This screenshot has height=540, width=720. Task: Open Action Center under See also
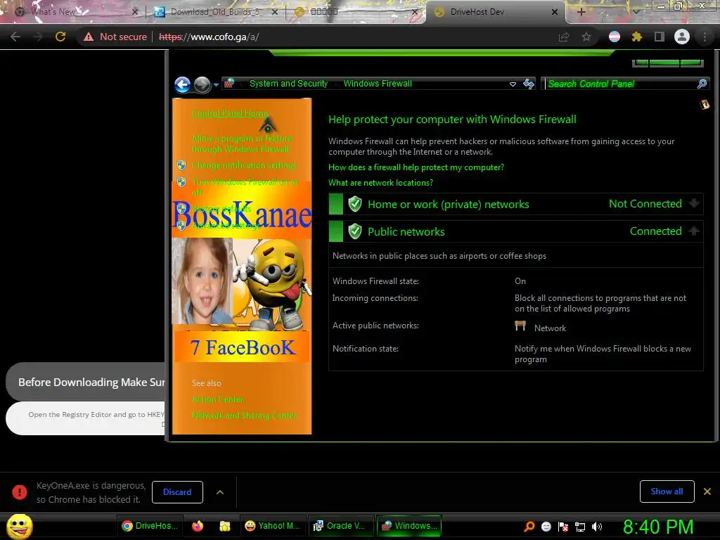(217, 399)
